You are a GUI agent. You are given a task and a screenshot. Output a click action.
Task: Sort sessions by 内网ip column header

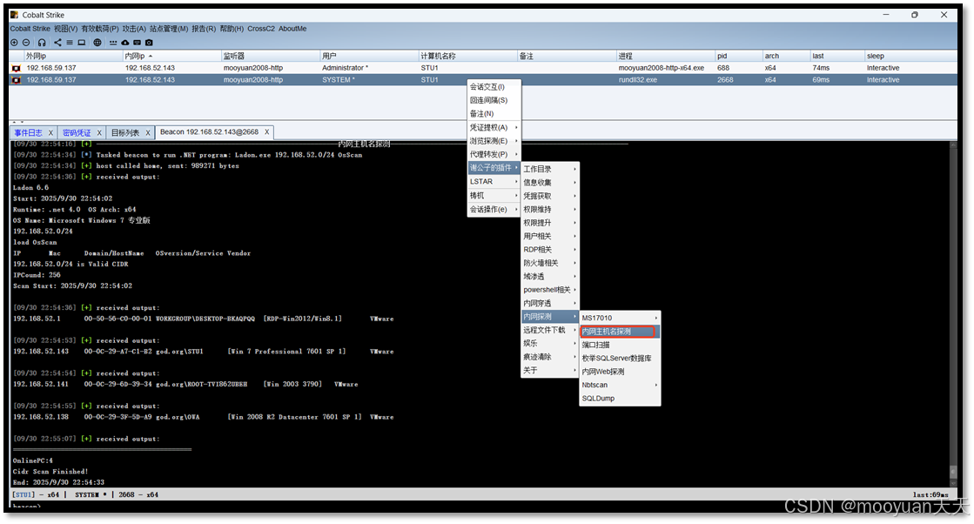171,56
